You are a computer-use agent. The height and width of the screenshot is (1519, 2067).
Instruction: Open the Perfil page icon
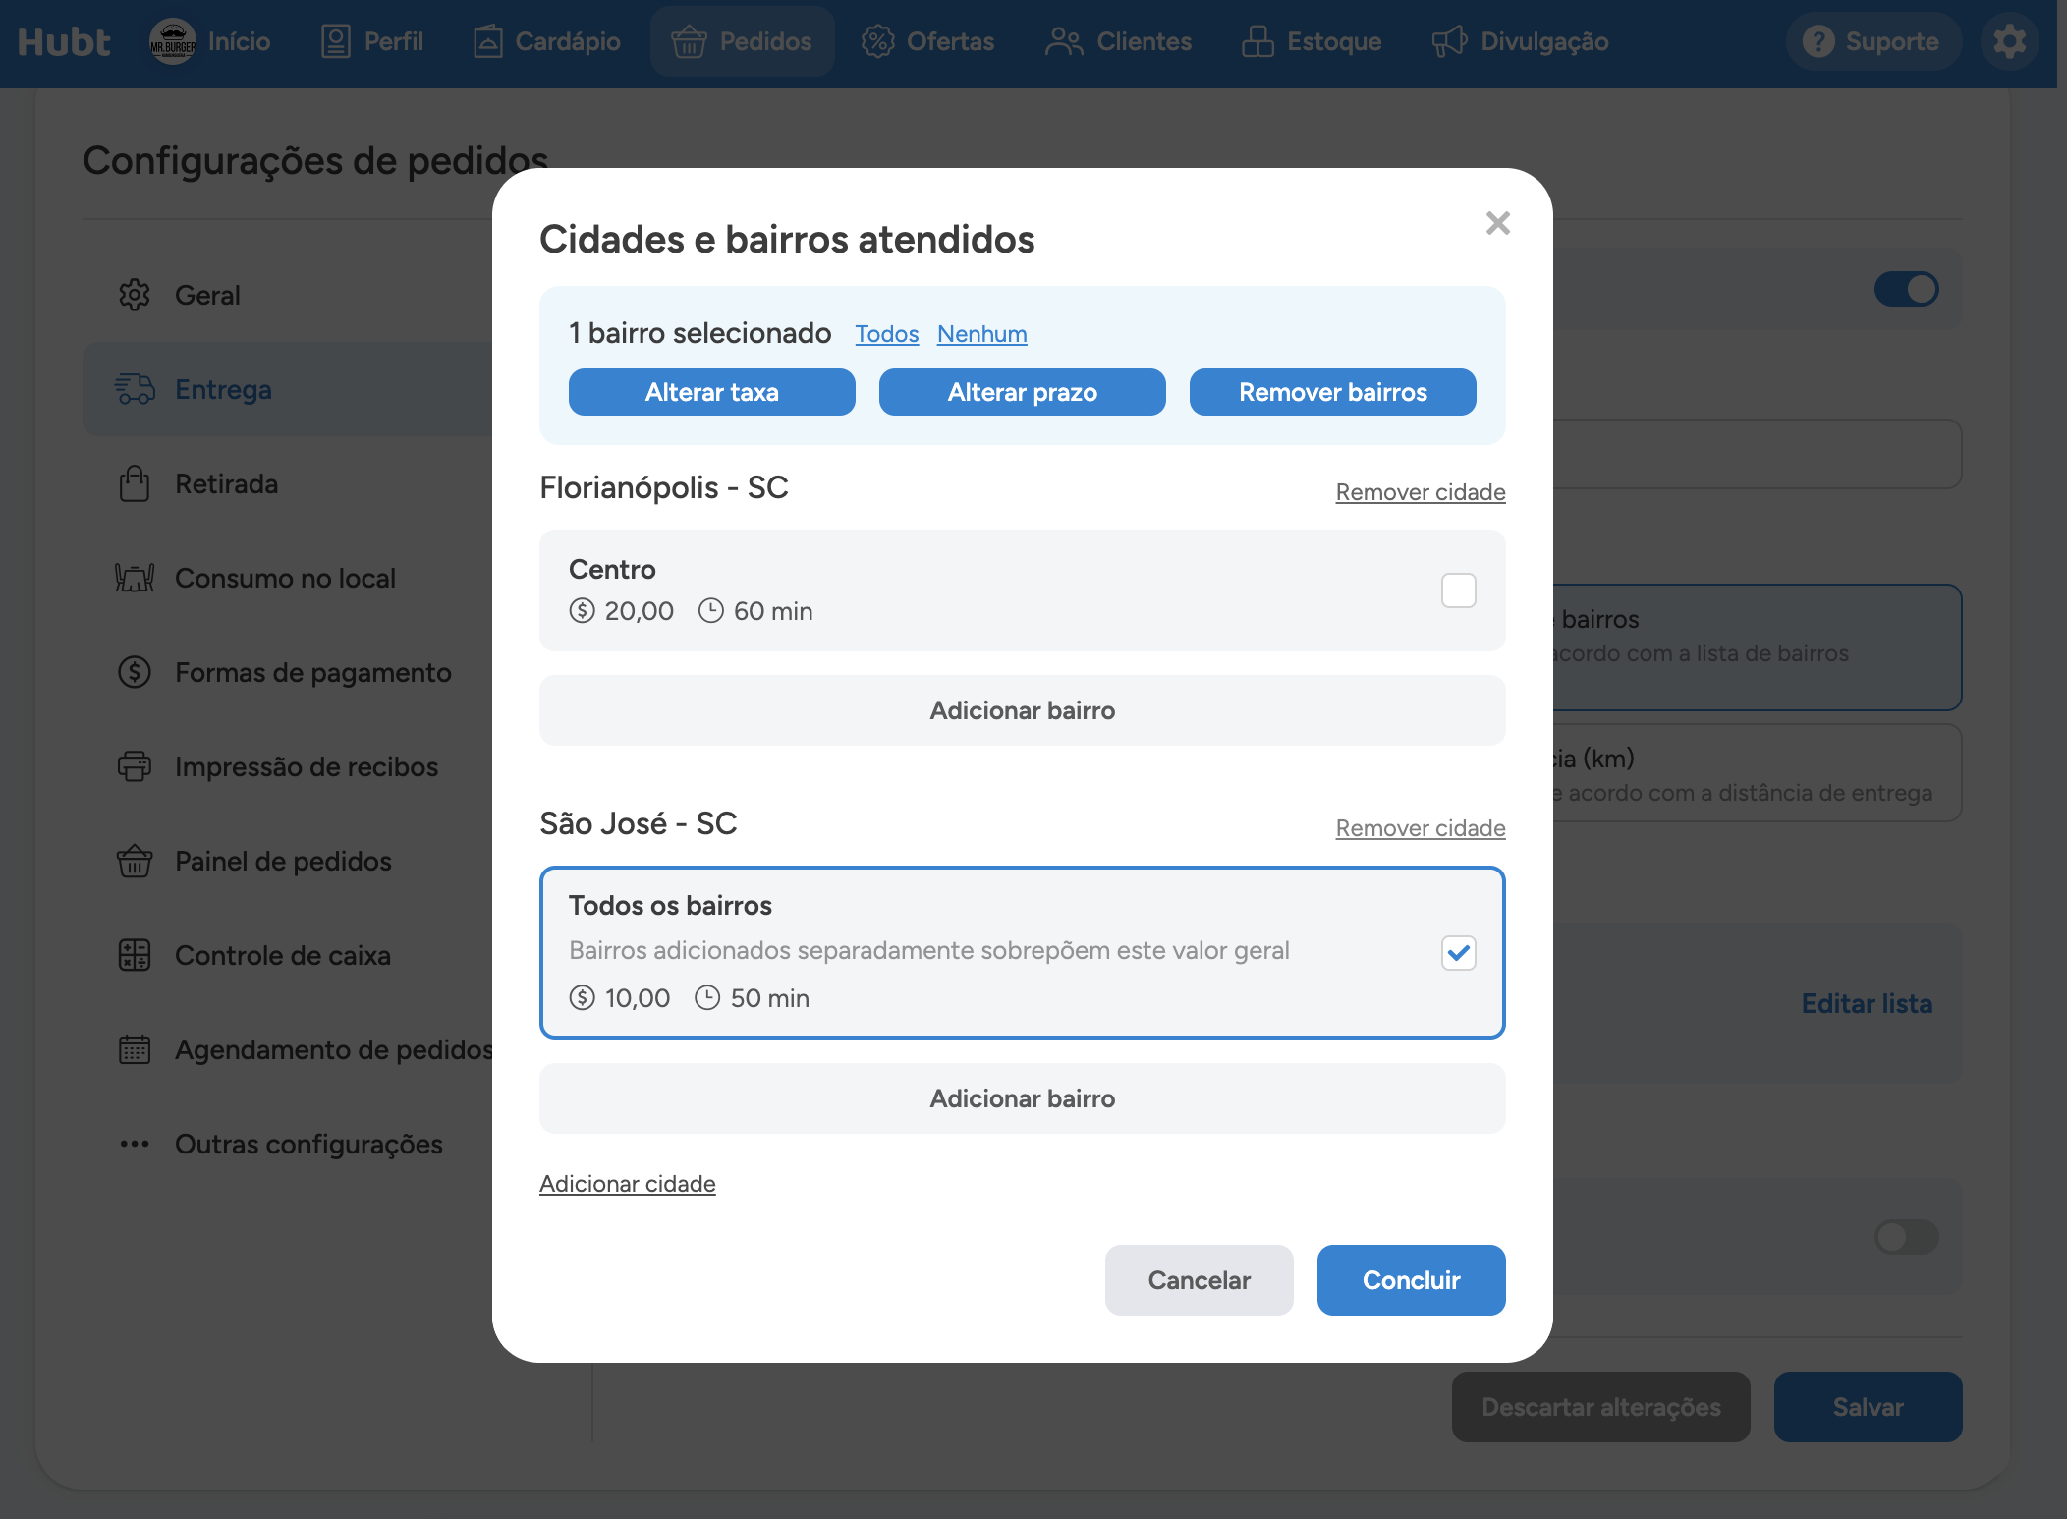(336, 42)
